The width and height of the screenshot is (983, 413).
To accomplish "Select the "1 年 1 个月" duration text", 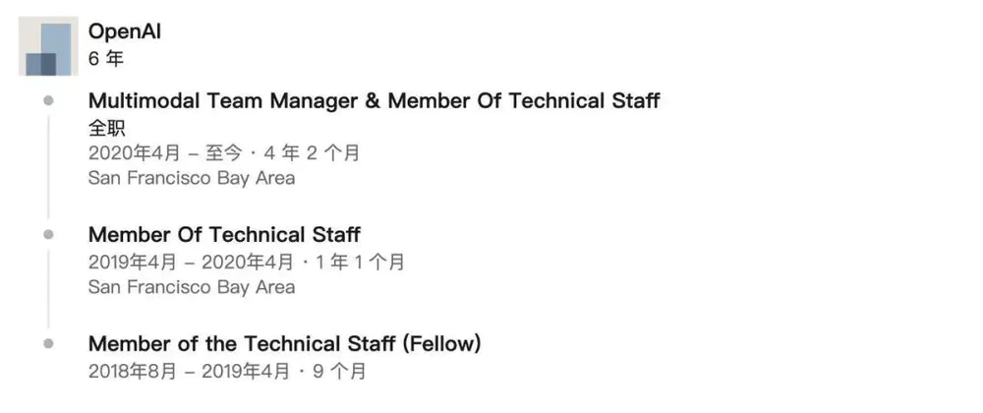I will pos(360,262).
